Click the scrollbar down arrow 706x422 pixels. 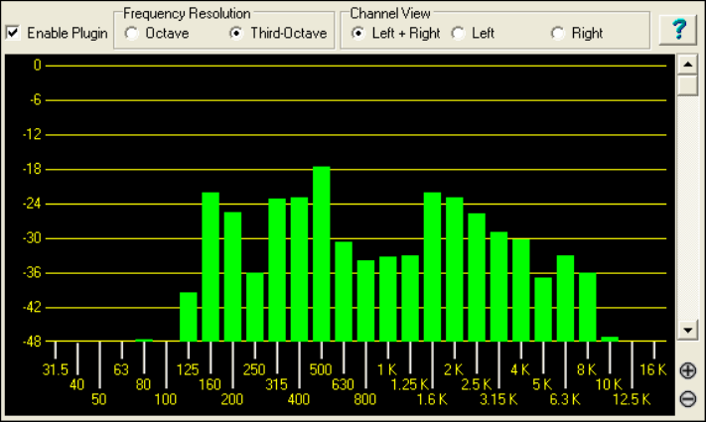[687, 330]
